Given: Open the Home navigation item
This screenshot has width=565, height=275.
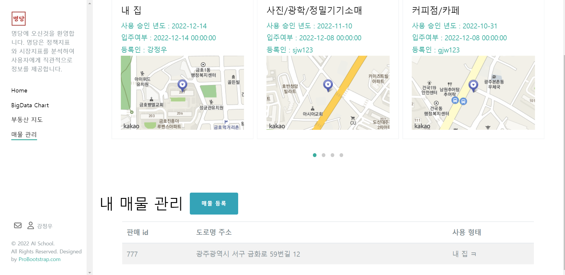Looking at the screenshot, I should click(19, 90).
